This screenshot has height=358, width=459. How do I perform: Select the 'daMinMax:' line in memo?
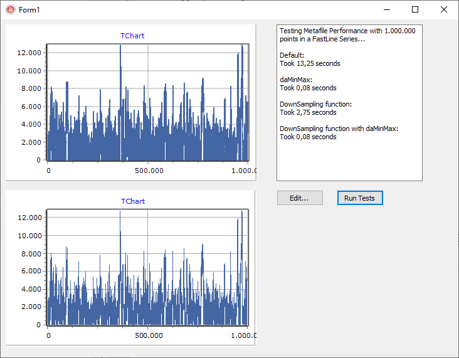(x=296, y=80)
